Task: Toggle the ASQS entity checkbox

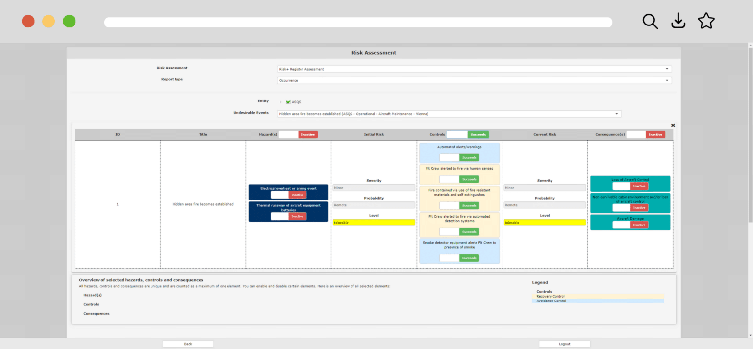Action: [x=287, y=102]
